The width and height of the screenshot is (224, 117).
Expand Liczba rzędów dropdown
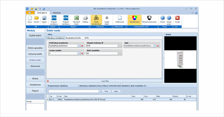pos(79,53)
